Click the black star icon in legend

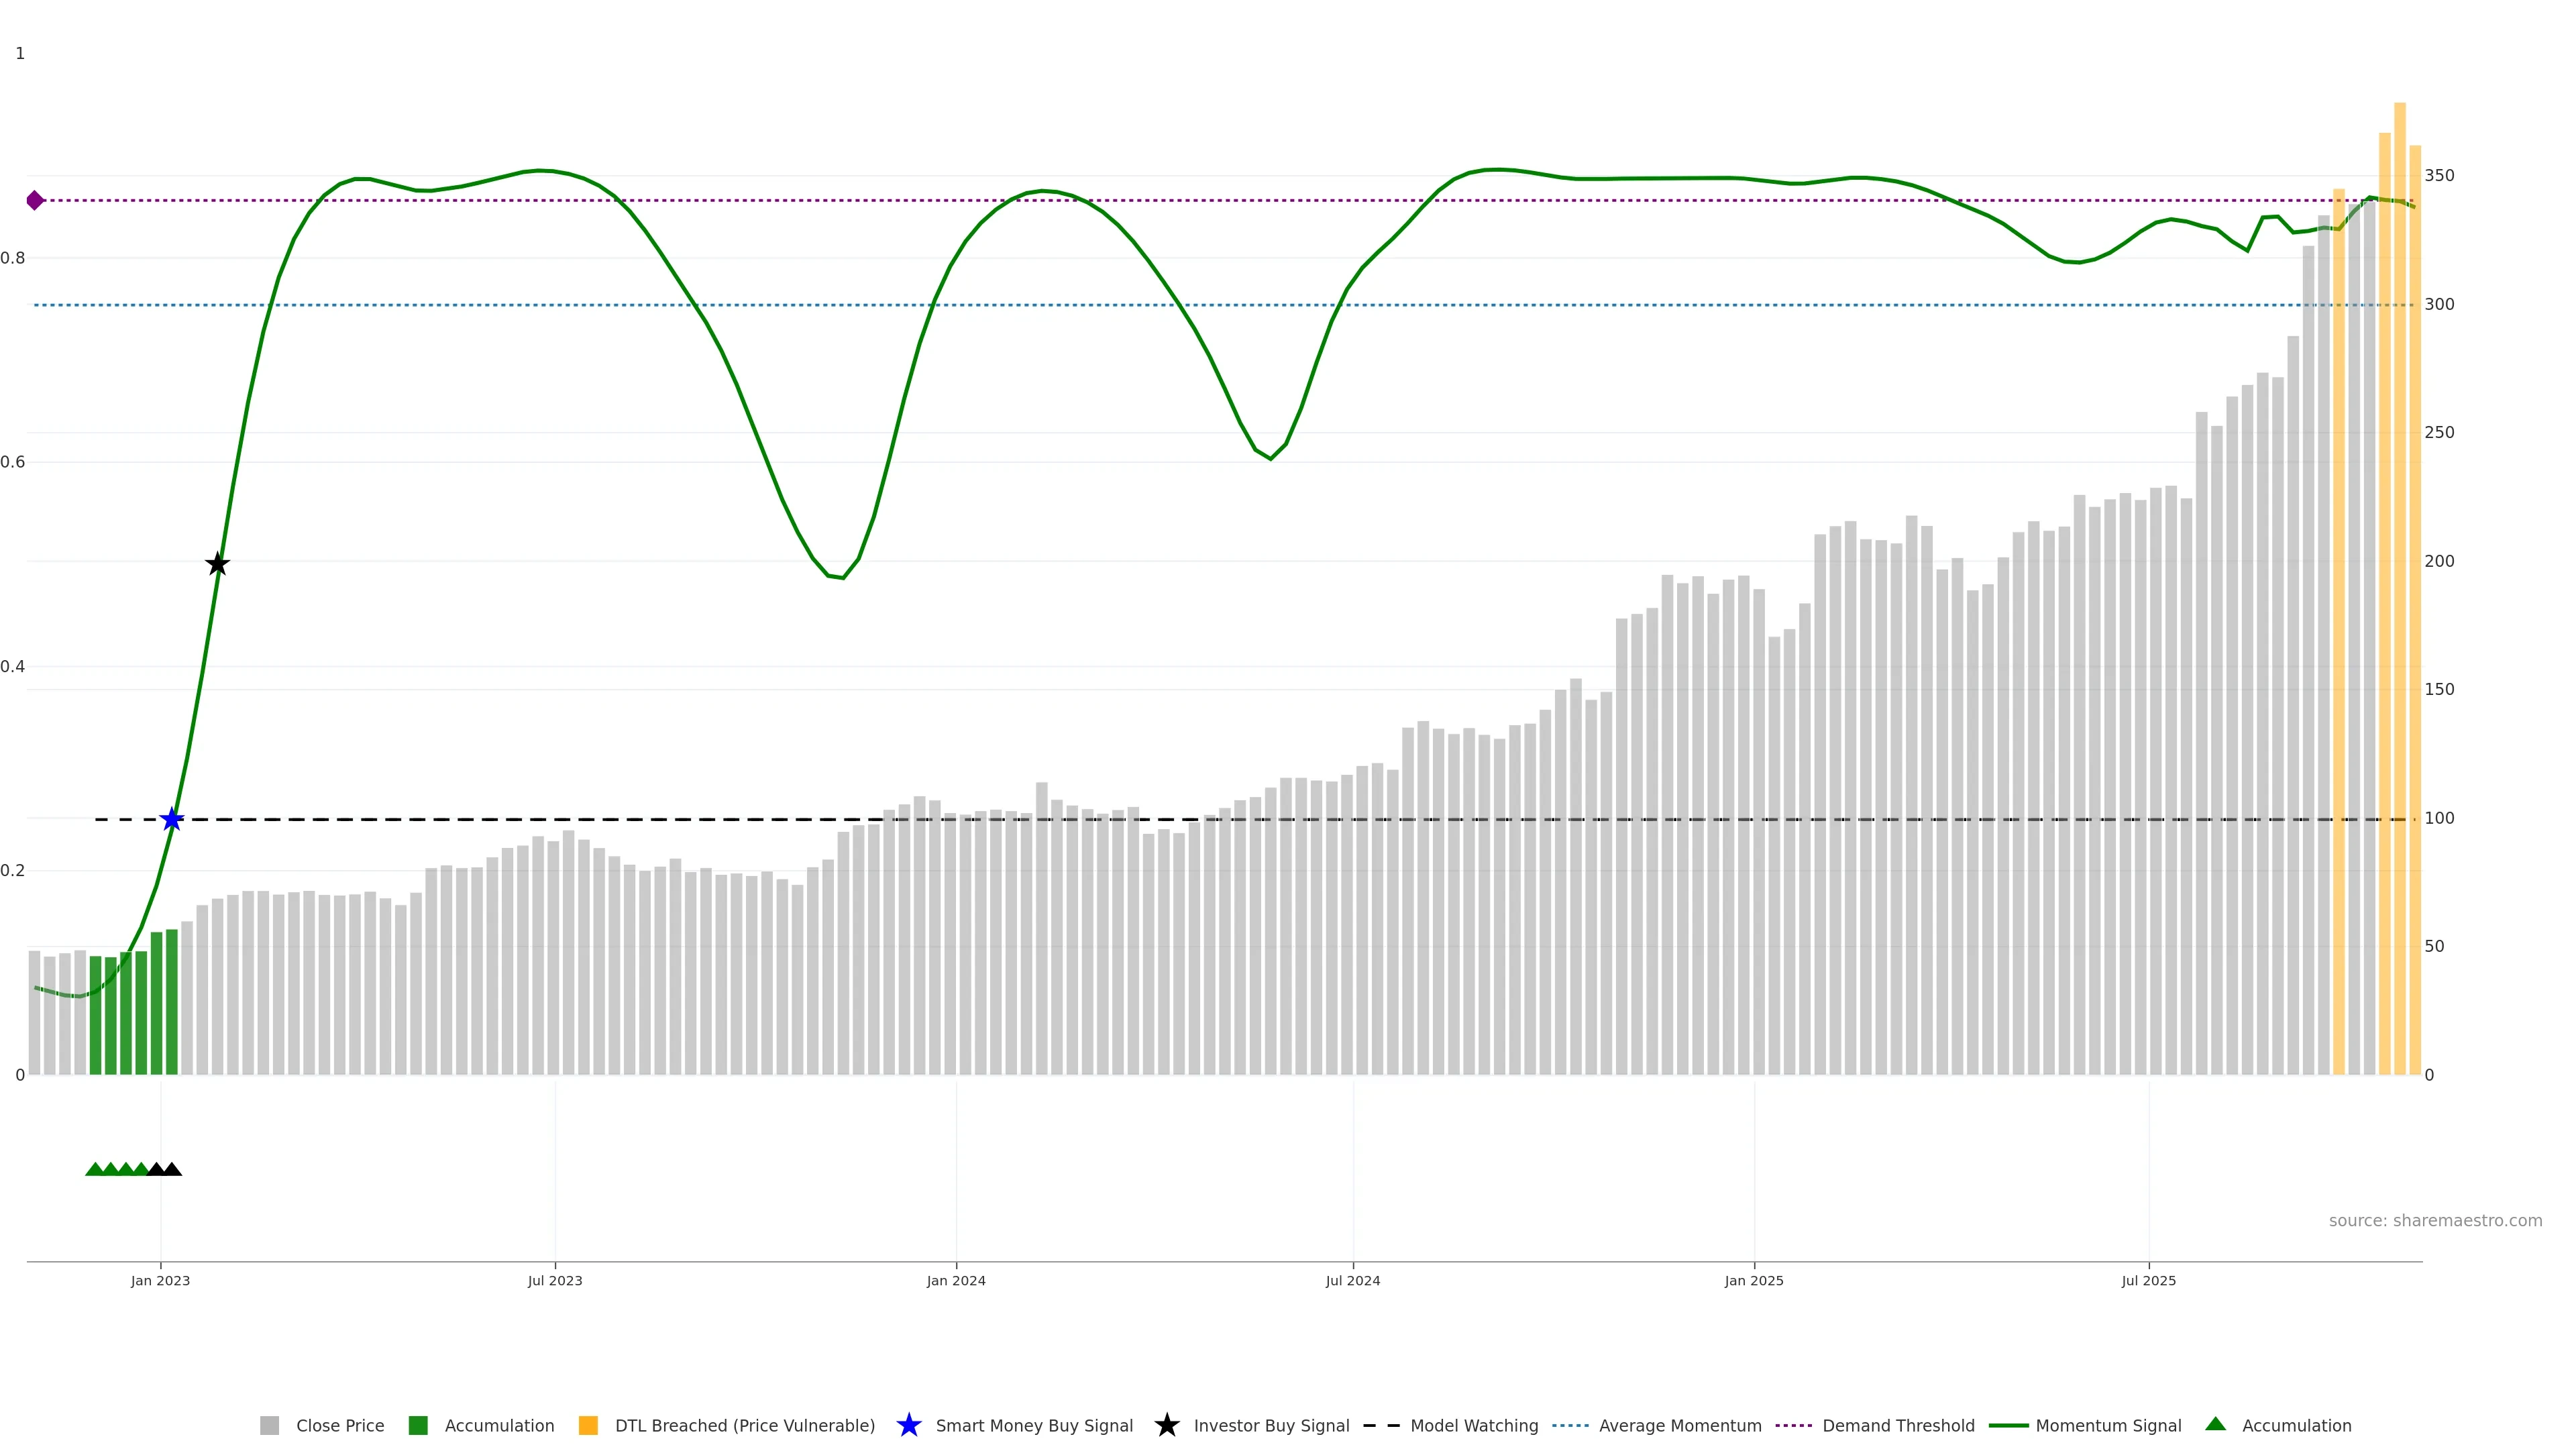(x=1166, y=1425)
